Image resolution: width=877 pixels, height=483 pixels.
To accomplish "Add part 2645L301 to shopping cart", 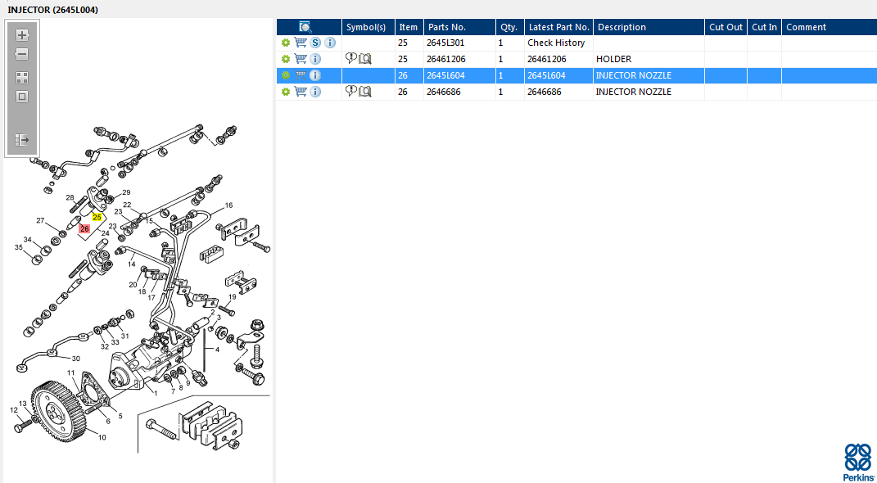I will click(301, 43).
